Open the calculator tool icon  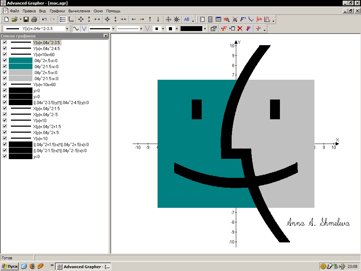click(210, 19)
